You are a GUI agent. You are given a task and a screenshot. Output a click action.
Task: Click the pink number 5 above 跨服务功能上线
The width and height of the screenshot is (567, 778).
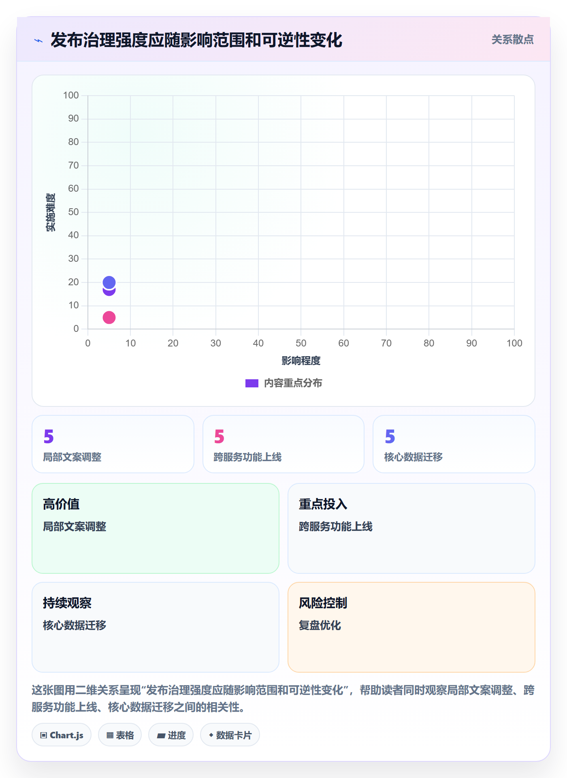[x=219, y=436]
